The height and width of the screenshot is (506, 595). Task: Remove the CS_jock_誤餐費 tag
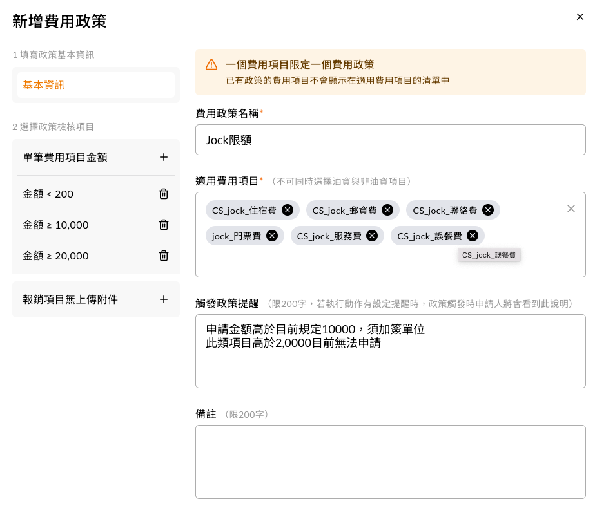pos(473,236)
